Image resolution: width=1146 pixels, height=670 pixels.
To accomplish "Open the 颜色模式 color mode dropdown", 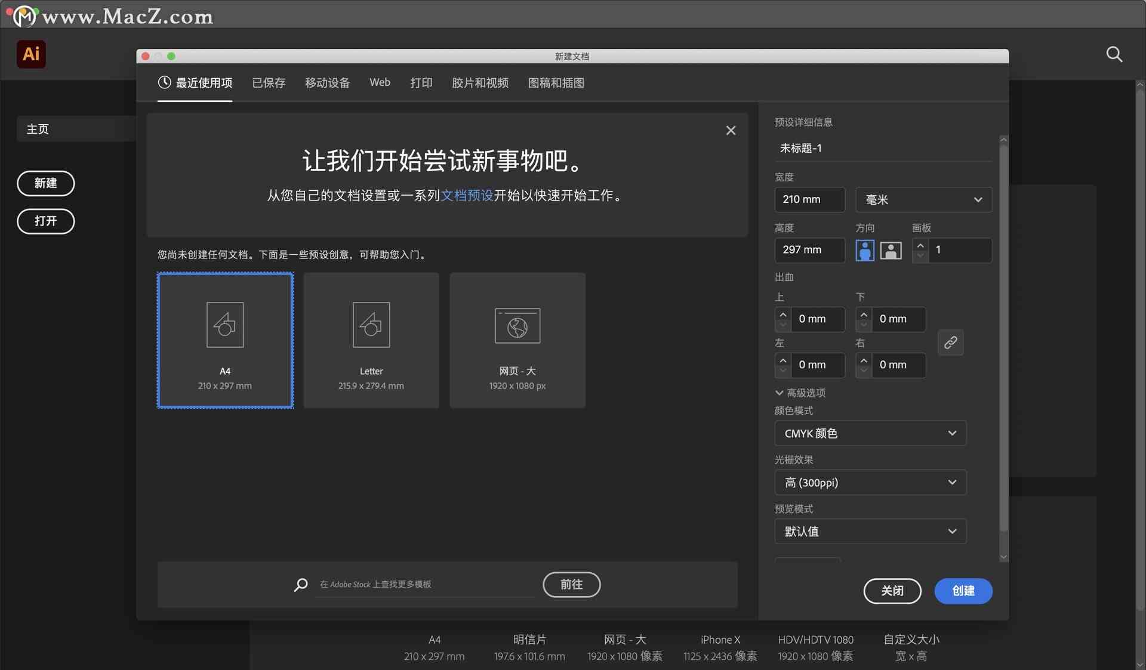I will [x=869, y=433].
